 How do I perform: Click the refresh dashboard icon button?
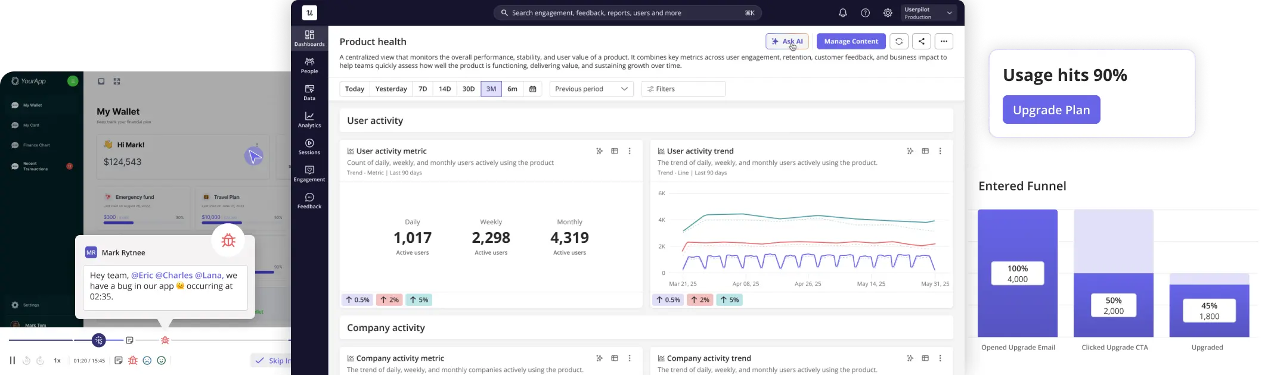[x=899, y=42]
